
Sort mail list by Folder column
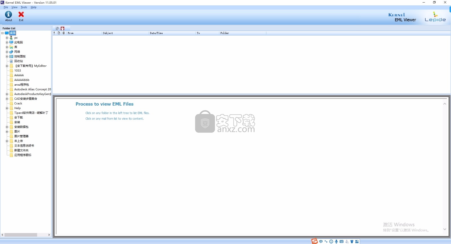(x=243, y=33)
